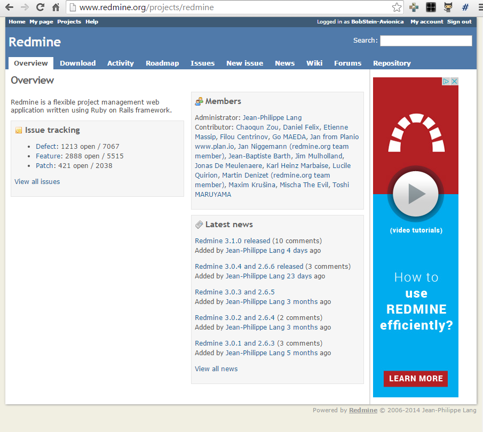Image resolution: width=483 pixels, height=432 pixels.
Task: Click the Members group icon
Action: pyautogui.click(x=199, y=101)
